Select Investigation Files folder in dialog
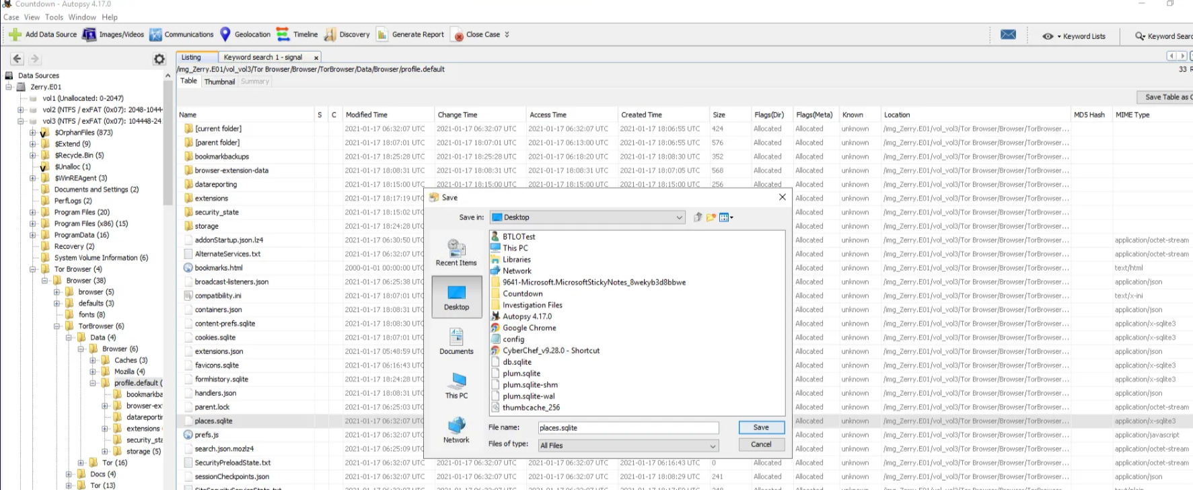 click(527, 306)
